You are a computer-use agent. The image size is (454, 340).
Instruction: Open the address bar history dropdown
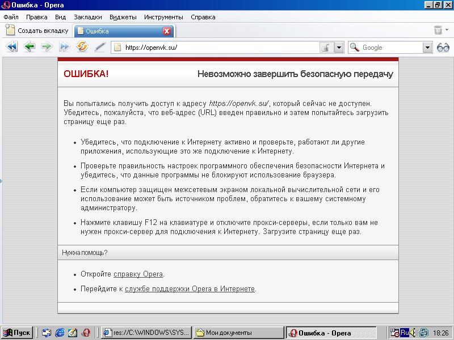[339, 48]
